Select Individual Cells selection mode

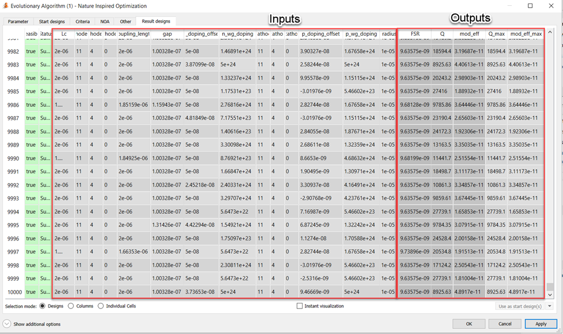tap(100, 306)
